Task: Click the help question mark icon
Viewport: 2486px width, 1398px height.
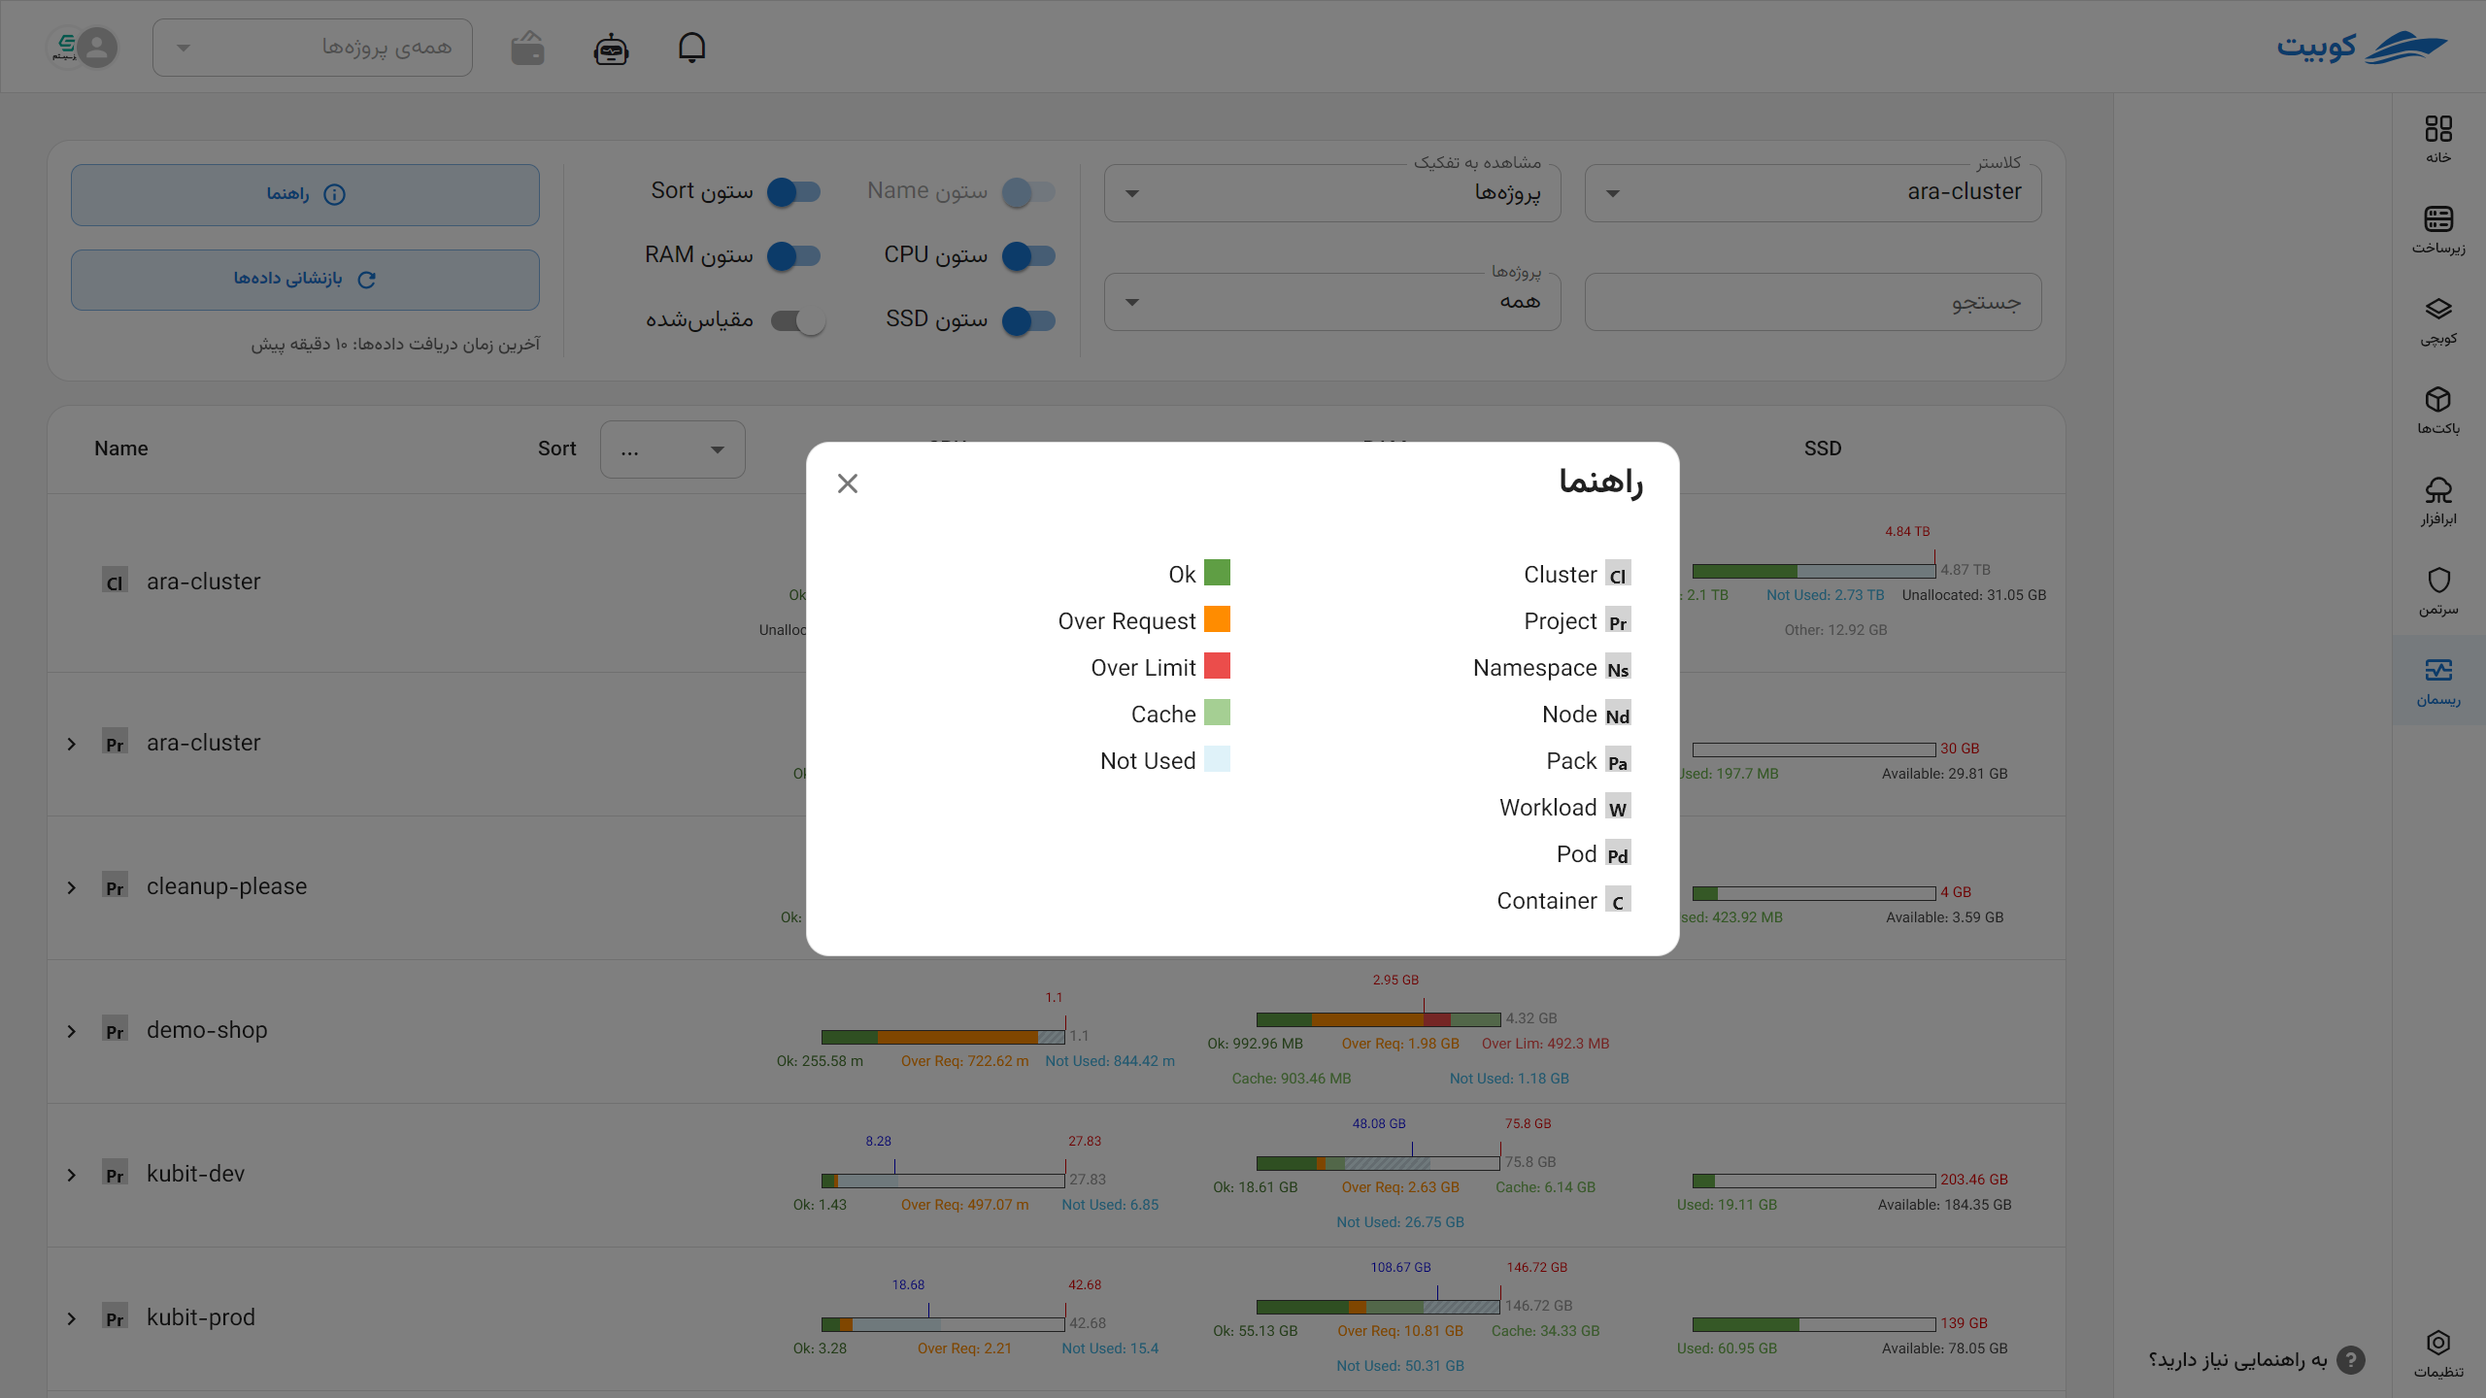Action: pyautogui.click(x=2350, y=1360)
